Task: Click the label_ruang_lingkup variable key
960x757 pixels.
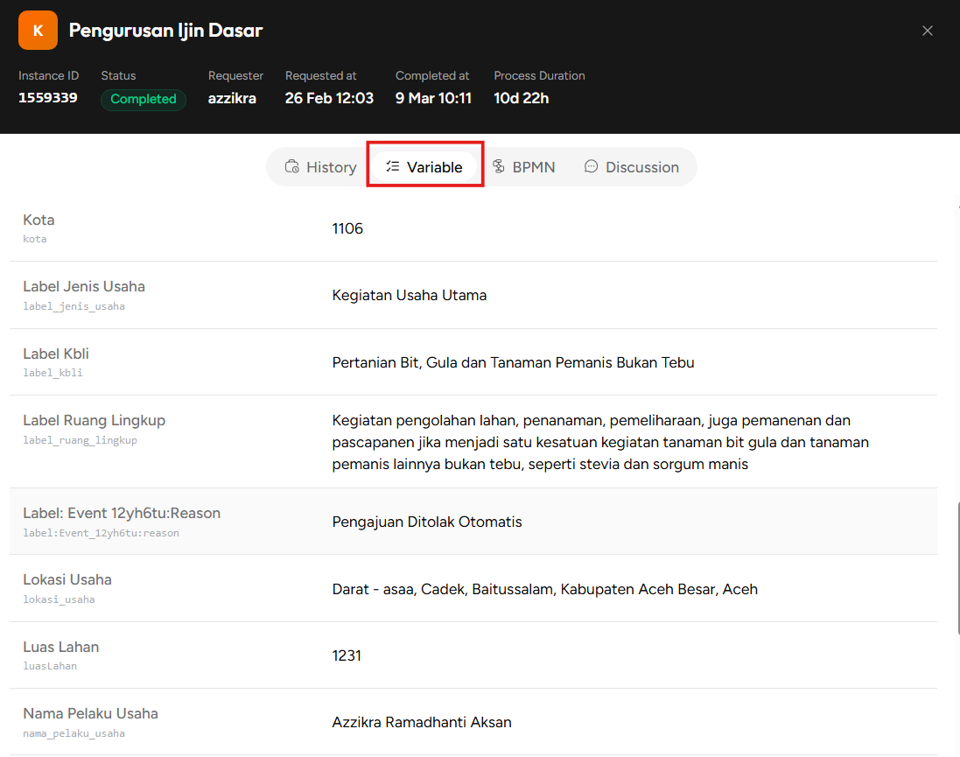Action: [x=80, y=440]
